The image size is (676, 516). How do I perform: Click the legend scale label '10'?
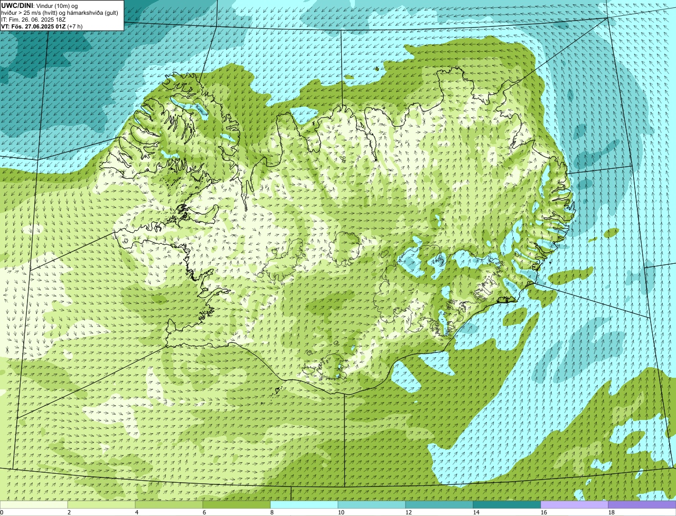click(x=341, y=512)
